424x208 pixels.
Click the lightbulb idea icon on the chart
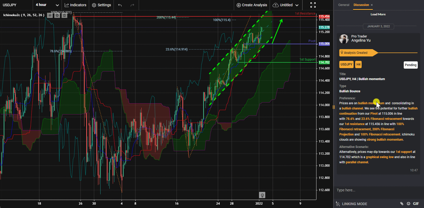click(262, 195)
